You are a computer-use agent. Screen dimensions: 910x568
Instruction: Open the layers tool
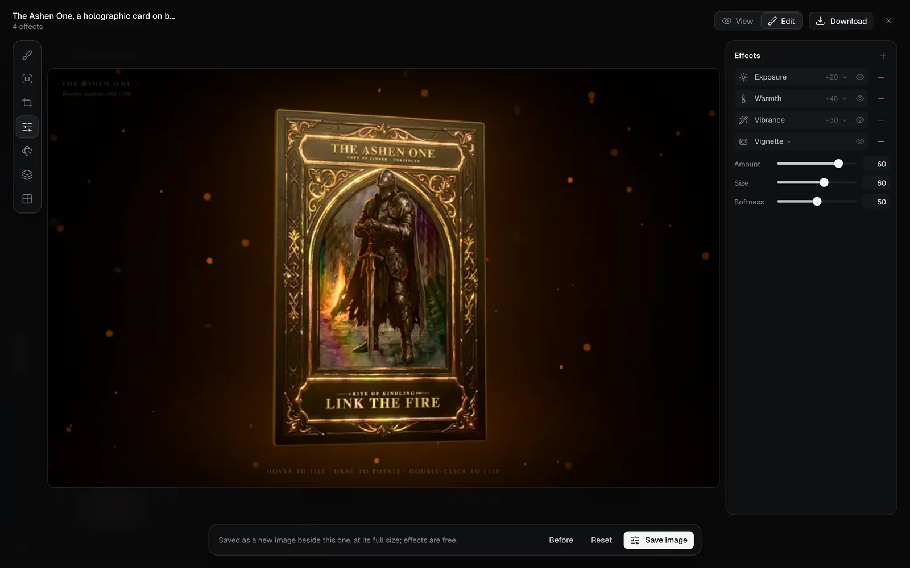[27, 175]
